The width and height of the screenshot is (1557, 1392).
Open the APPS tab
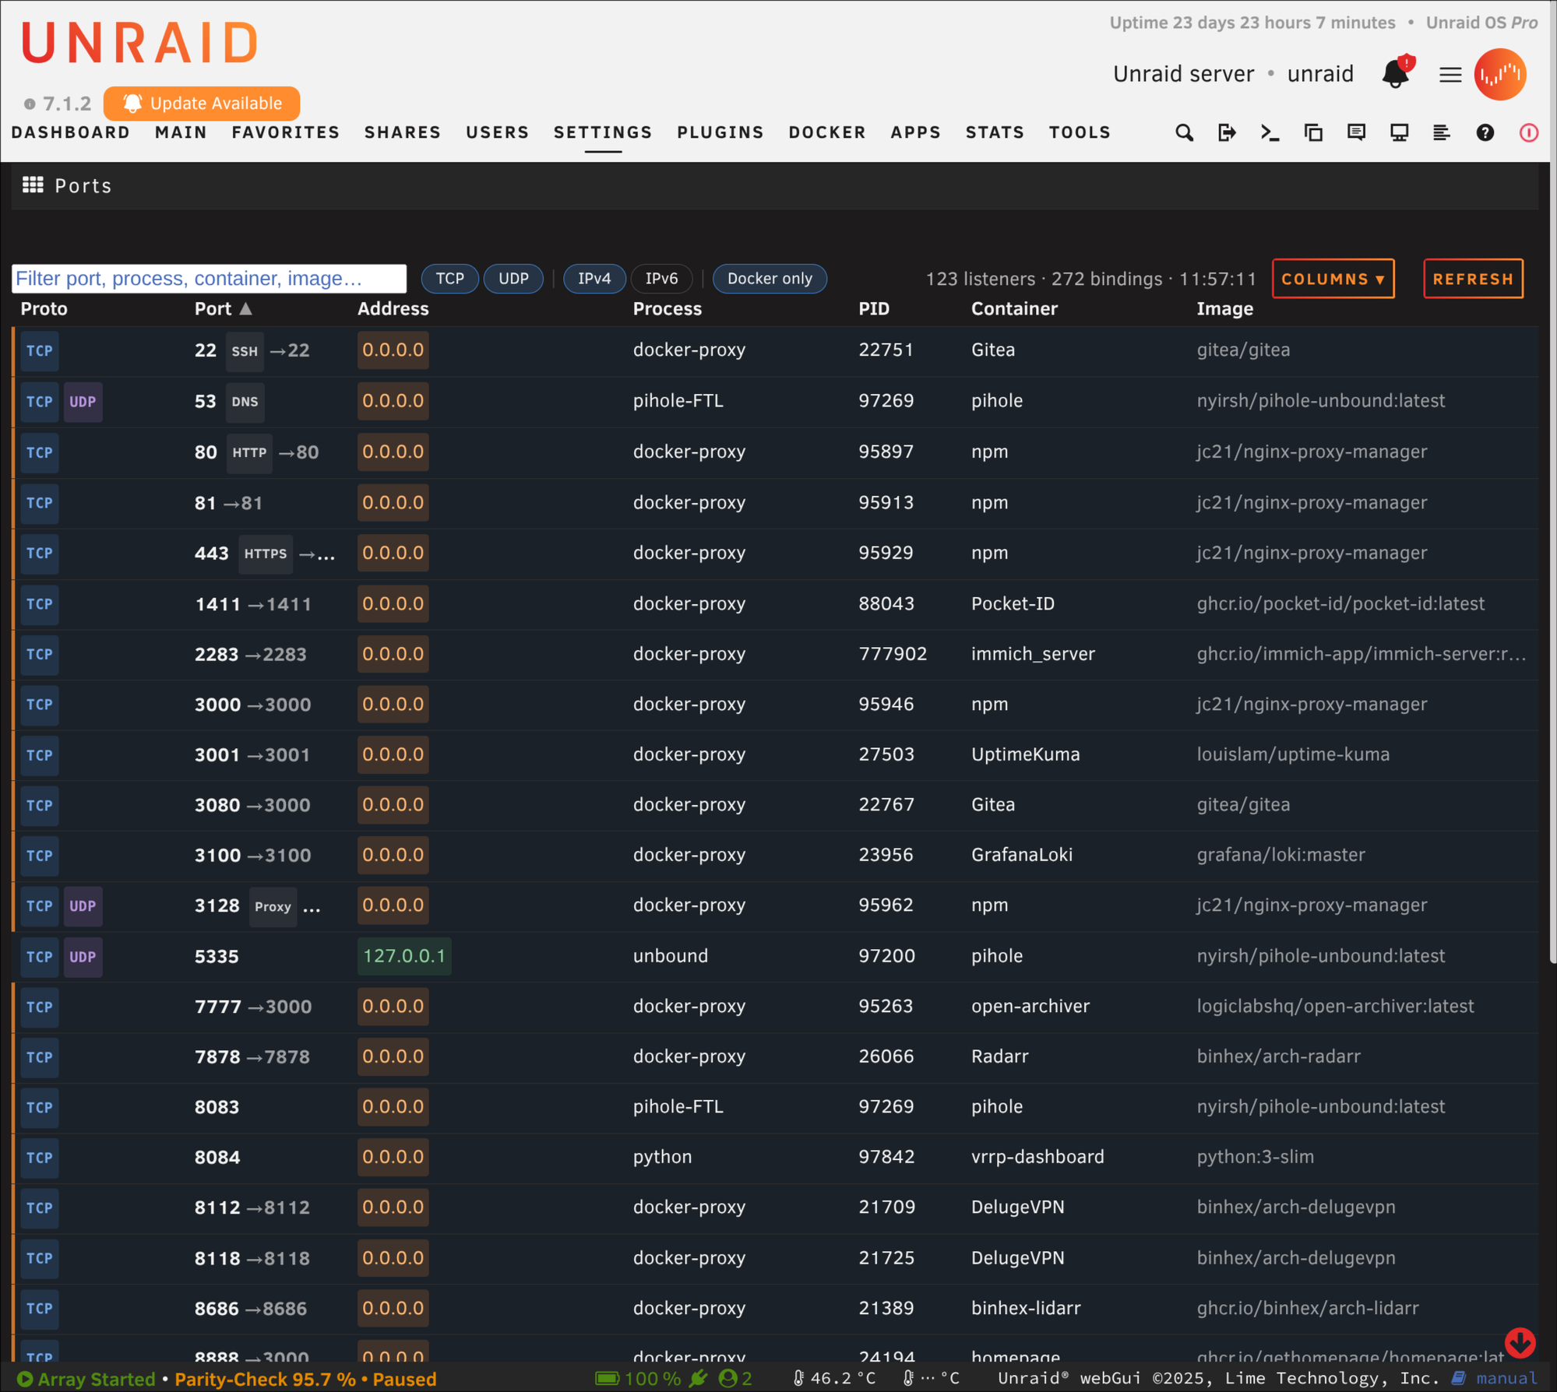pos(916,132)
